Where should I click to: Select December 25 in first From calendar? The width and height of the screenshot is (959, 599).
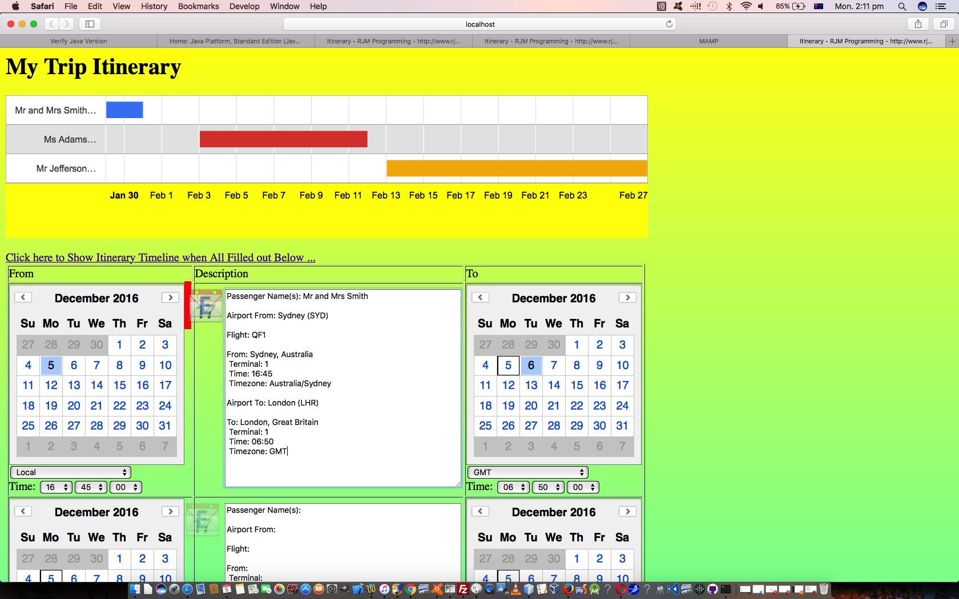point(28,426)
